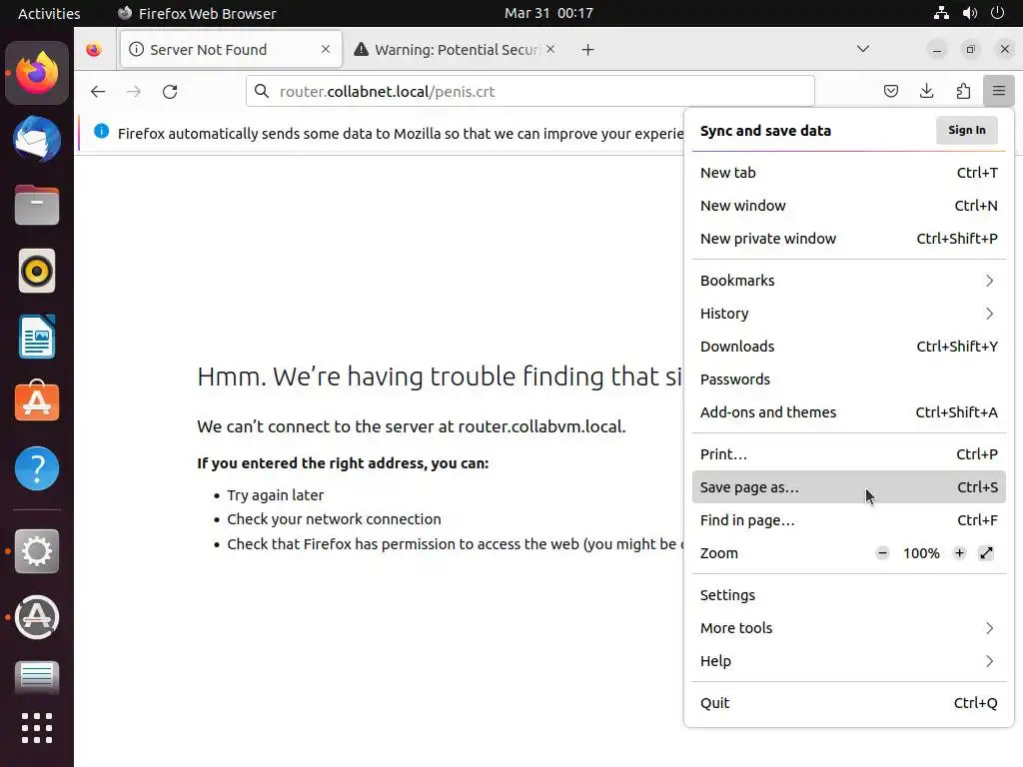Click the forward navigation arrow
This screenshot has height=767, width=1023.
tap(134, 91)
